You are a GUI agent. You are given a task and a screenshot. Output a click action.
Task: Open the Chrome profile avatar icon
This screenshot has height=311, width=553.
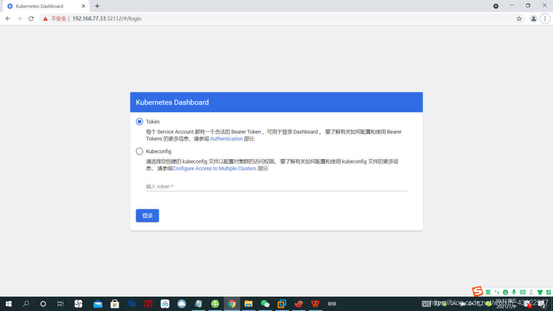point(533,19)
